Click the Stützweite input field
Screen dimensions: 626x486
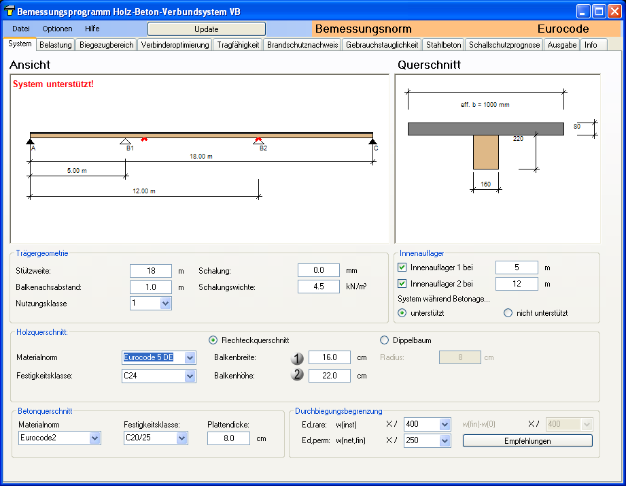pos(150,271)
